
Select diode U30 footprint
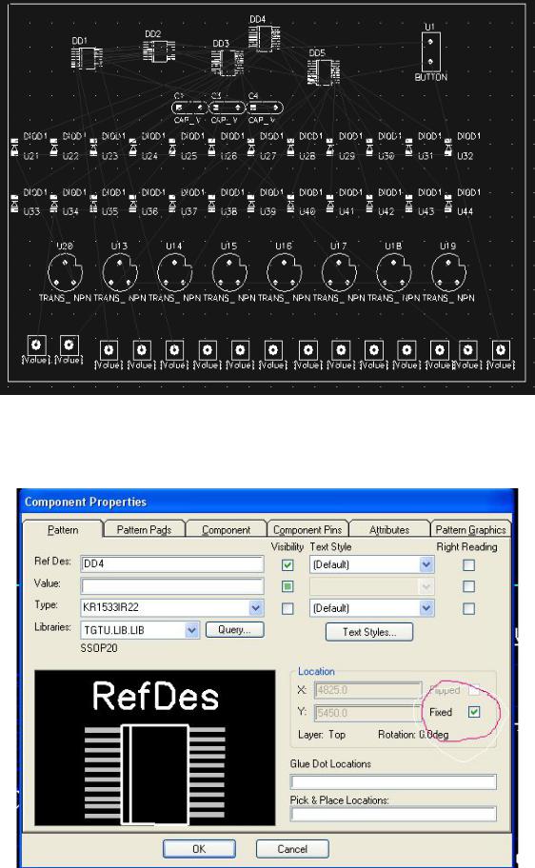tap(369, 148)
